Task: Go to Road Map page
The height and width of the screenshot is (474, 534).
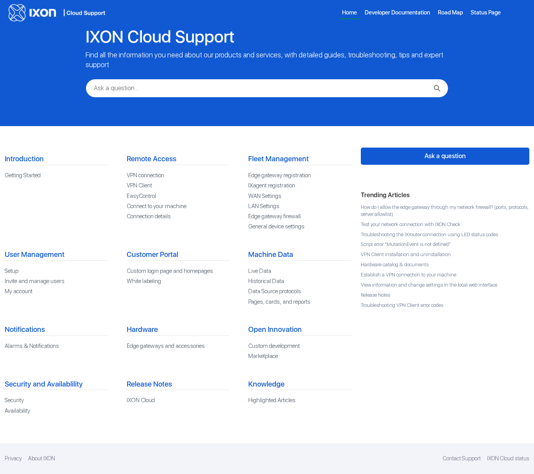Action: [x=450, y=12]
